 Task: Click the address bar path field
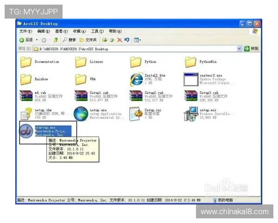pos(135,49)
